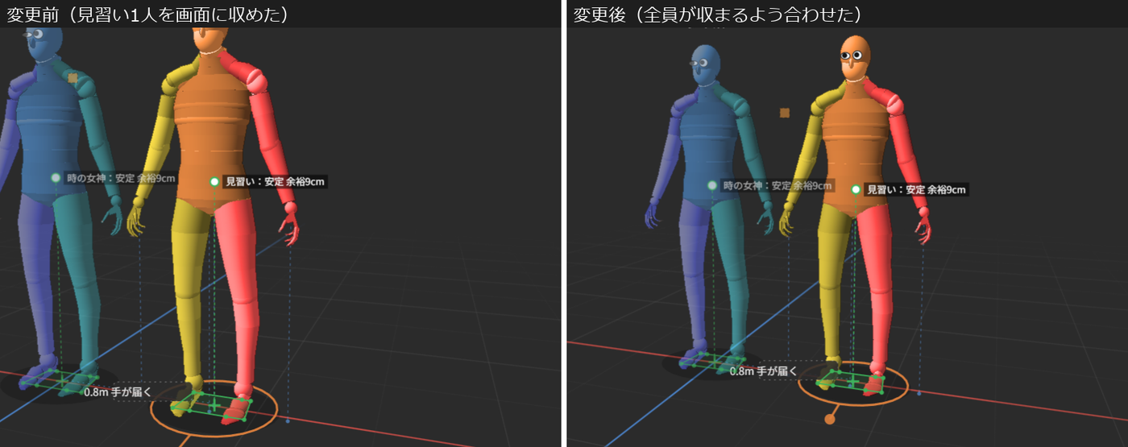Select the orange selection ring at feet in 変更後 view
This screenshot has height=447, width=1128.
point(853,383)
